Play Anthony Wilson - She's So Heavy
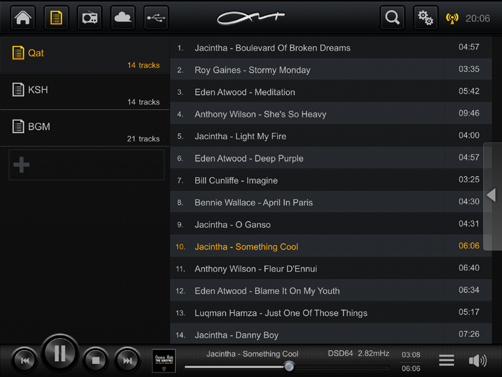 click(x=260, y=114)
